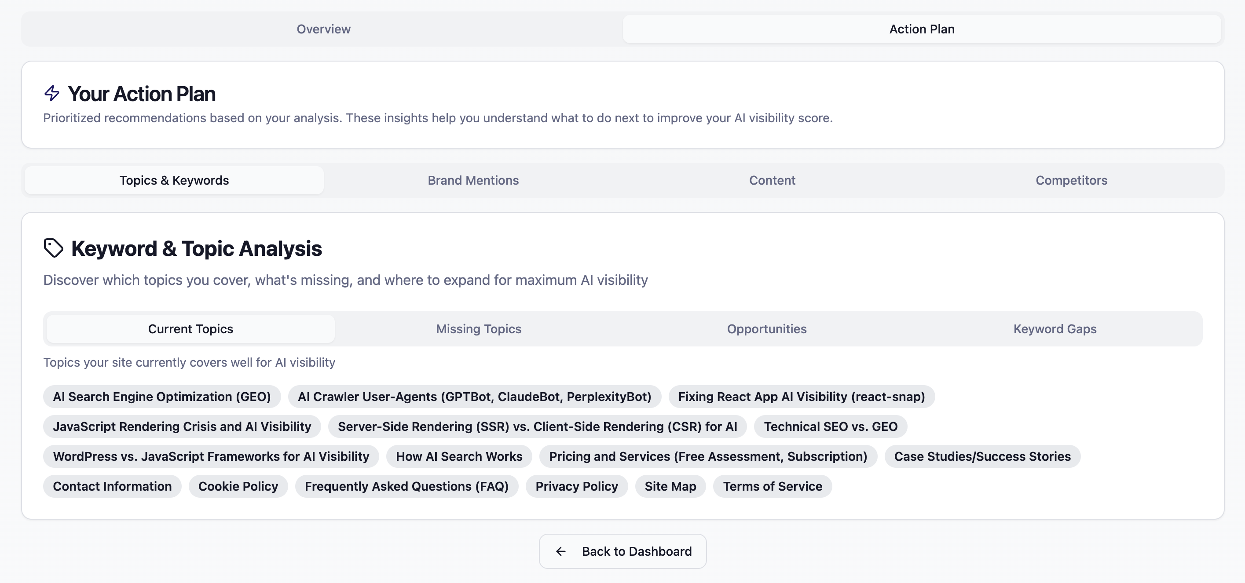Click the Case Studies/Success Stories topic tag
Image resolution: width=1245 pixels, height=583 pixels.
pyautogui.click(x=982, y=456)
